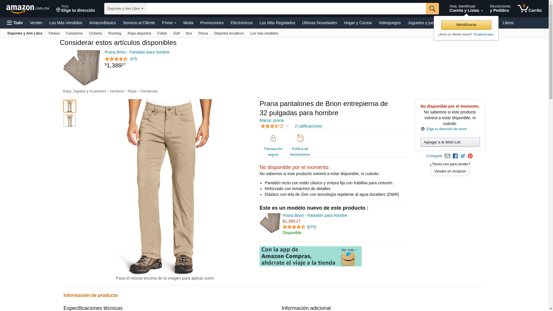Click the search magnifier button
Viewport: 553px width, 311px height.
click(x=432, y=9)
